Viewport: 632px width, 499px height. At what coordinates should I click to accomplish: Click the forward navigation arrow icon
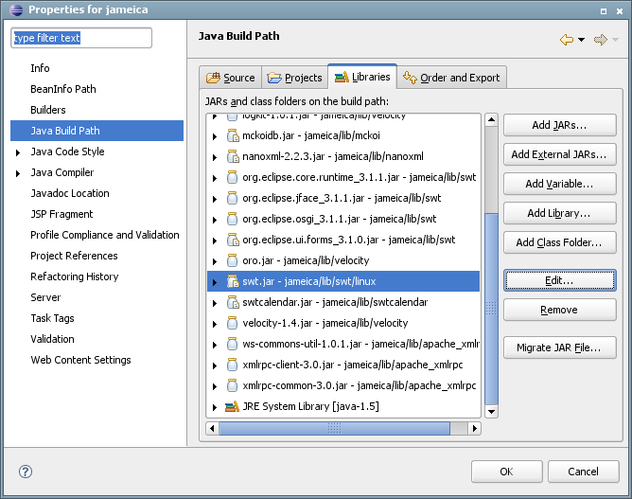601,40
